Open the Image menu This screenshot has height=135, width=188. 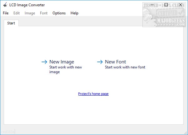pos(30,13)
